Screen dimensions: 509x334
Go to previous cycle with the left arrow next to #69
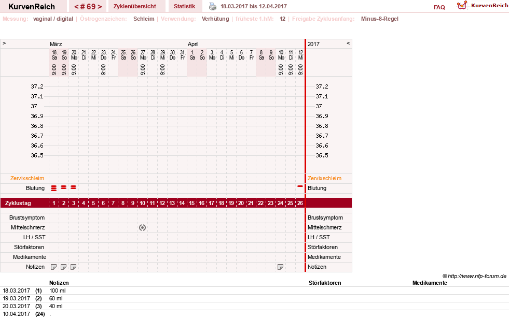tap(76, 7)
